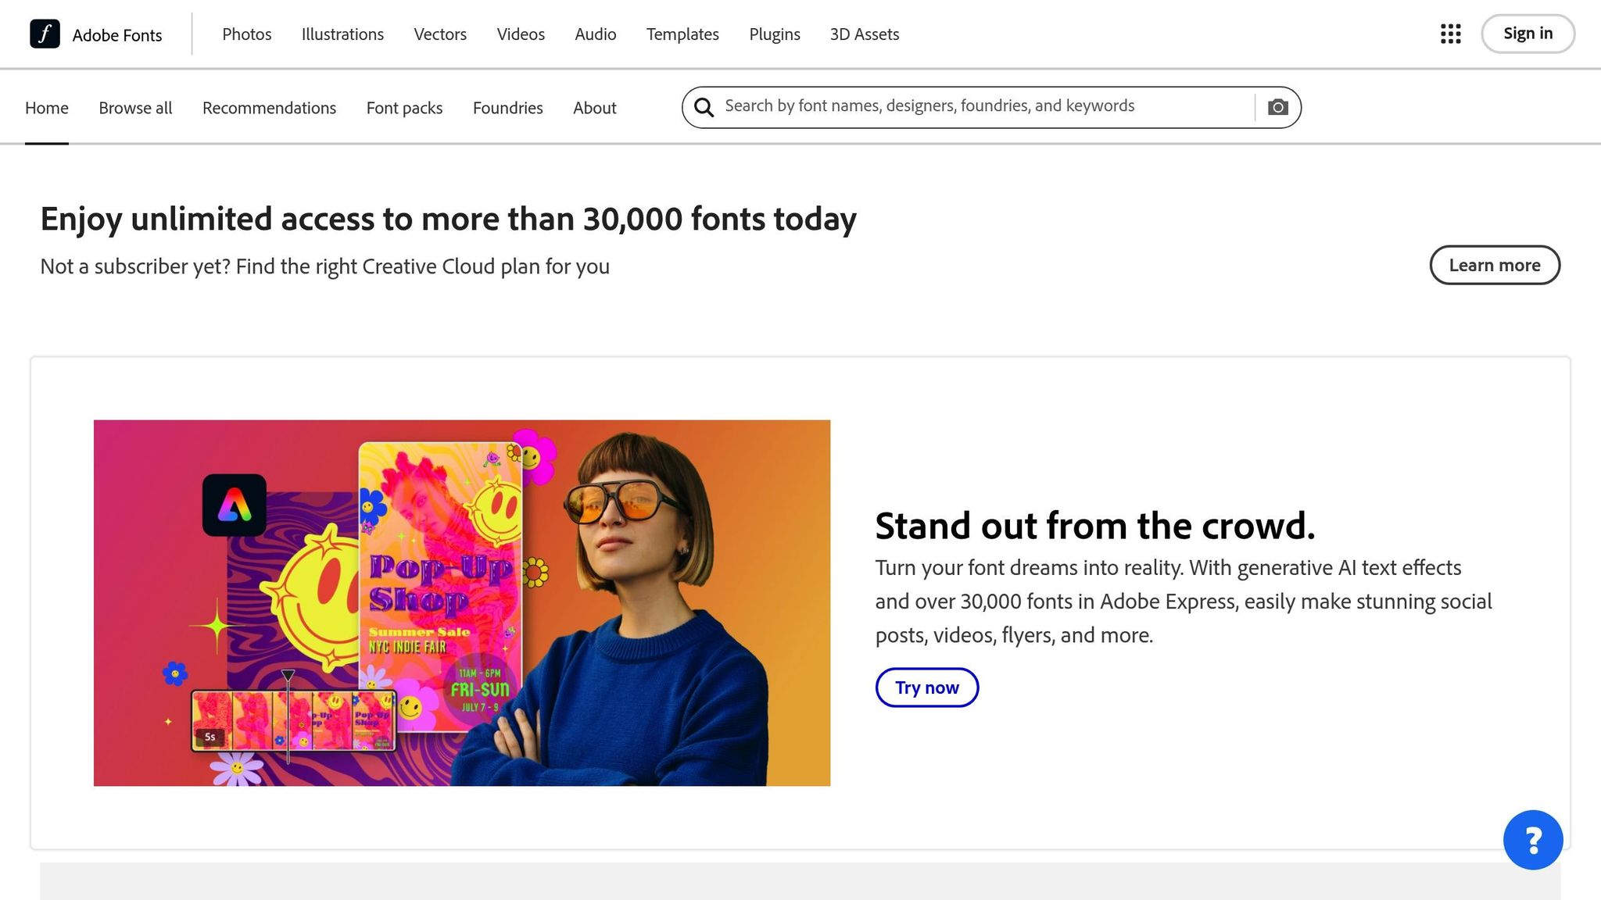1601x900 pixels.
Task: Open the app launcher grid icon
Action: pyautogui.click(x=1450, y=34)
